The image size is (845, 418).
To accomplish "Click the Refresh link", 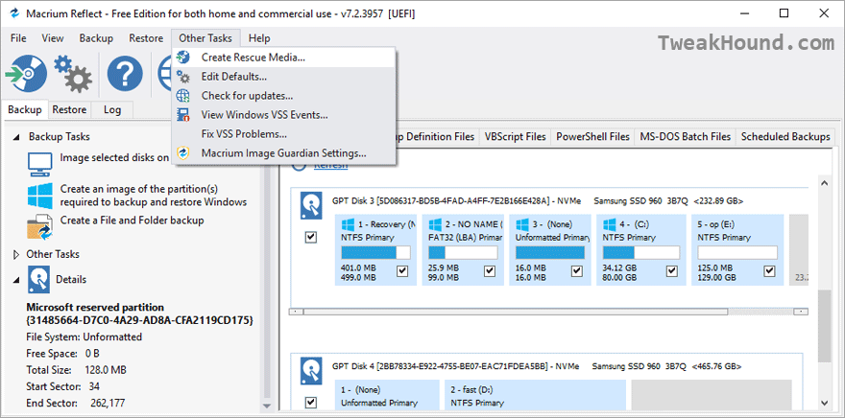I will point(330,166).
